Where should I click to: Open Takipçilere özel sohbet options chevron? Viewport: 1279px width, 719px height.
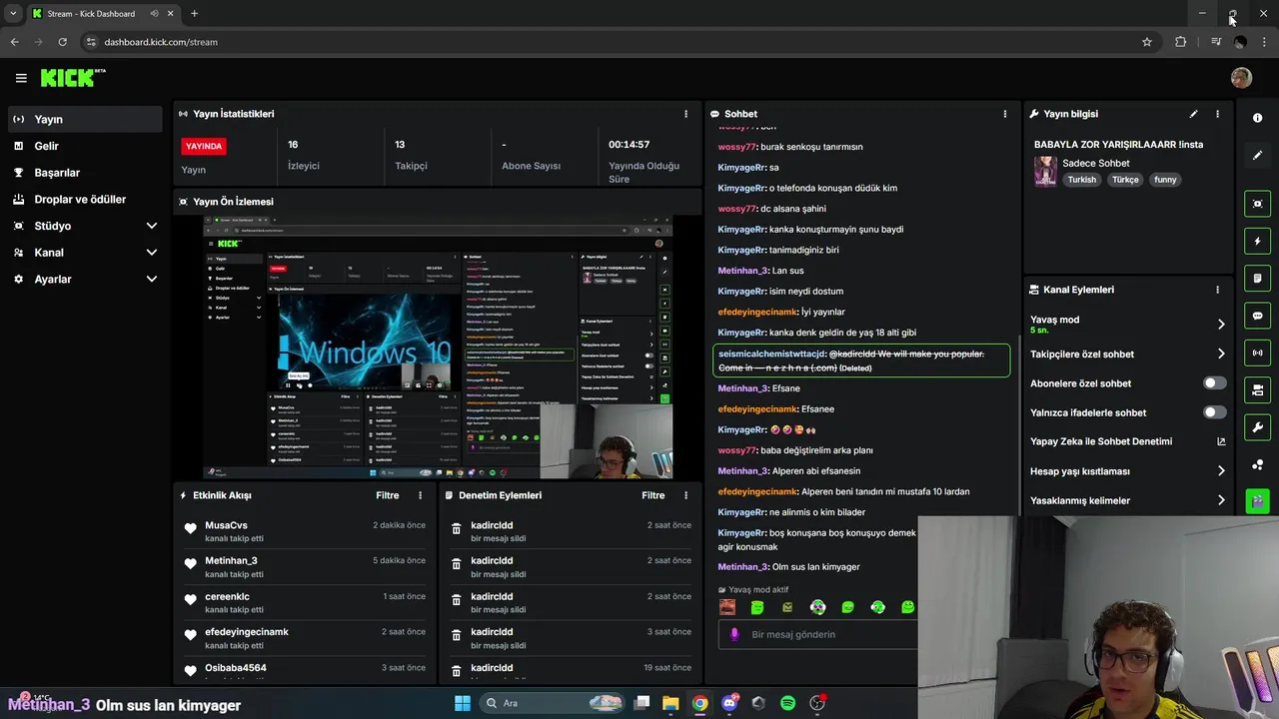(x=1221, y=354)
